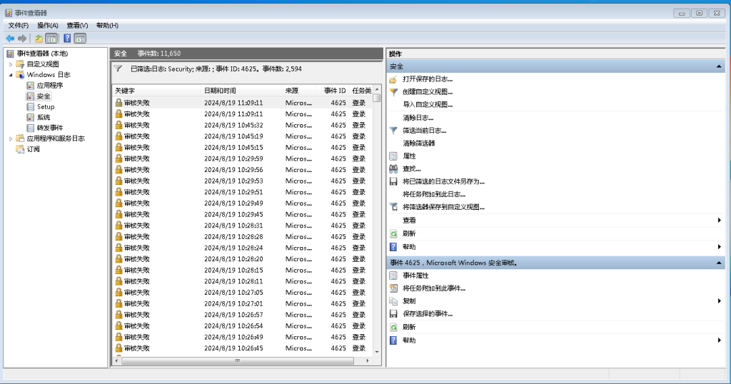Open the 操作(A) menu
Image resolution: width=731 pixels, height=384 pixels.
click(48, 26)
